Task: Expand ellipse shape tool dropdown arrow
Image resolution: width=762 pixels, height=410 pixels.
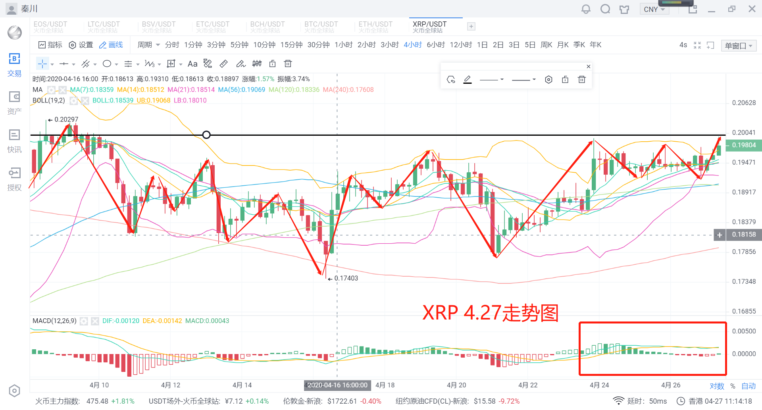Action: (116, 64)
